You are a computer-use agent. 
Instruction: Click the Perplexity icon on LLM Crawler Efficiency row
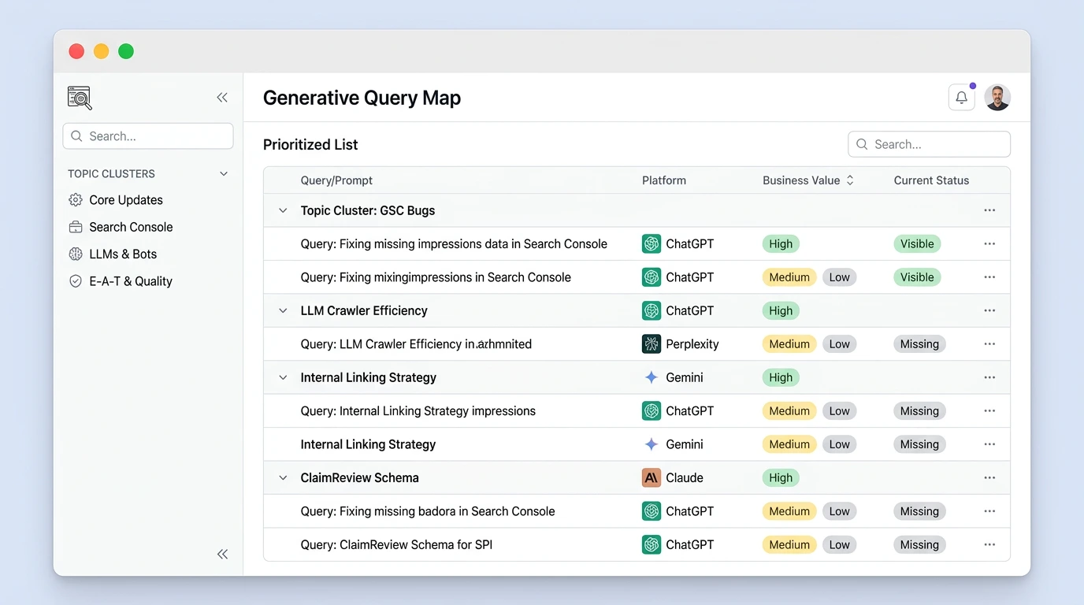tap(652, 343)
